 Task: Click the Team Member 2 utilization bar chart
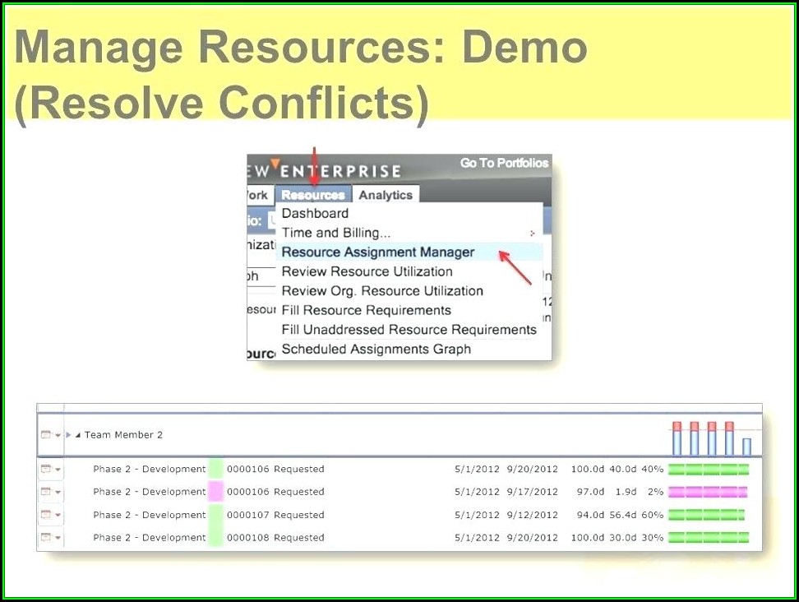point(712,438)
